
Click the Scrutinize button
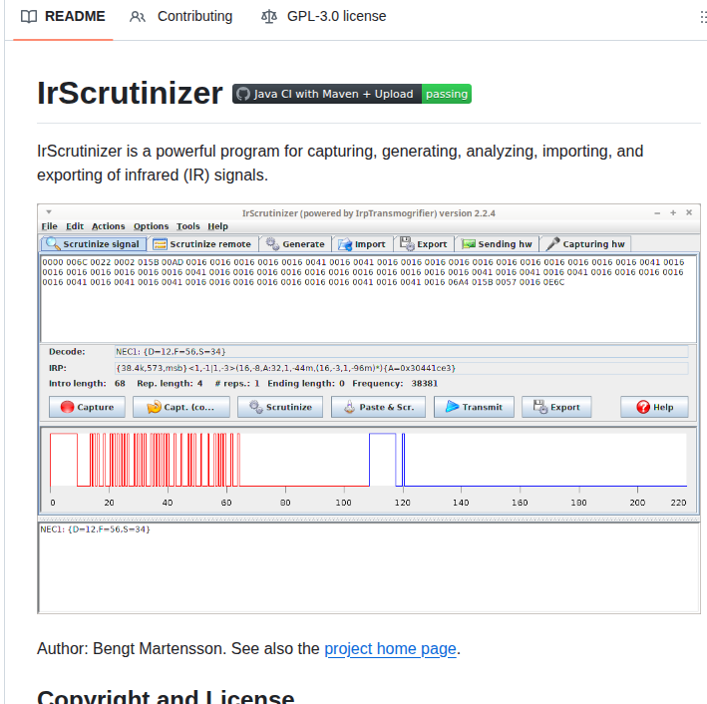[280, 407]
